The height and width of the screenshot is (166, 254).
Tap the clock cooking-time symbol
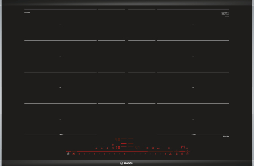182,154
